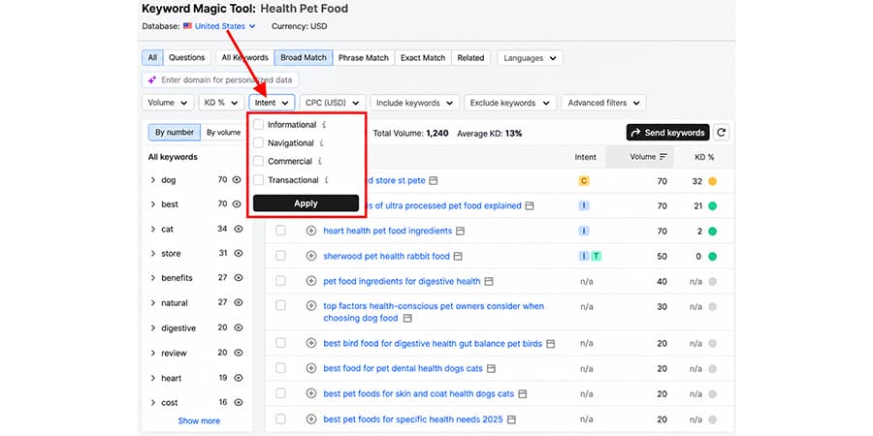Toggle eye icon for benefits group
873x436 pixels.
[239, 277]
